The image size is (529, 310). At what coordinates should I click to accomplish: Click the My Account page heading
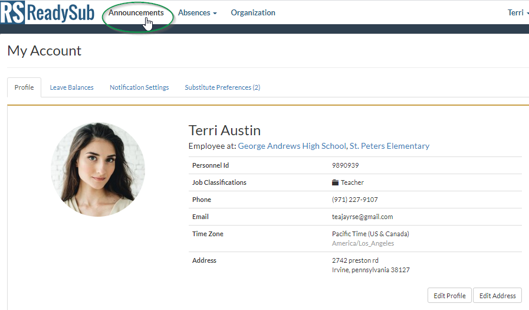(x=44, y=51)
